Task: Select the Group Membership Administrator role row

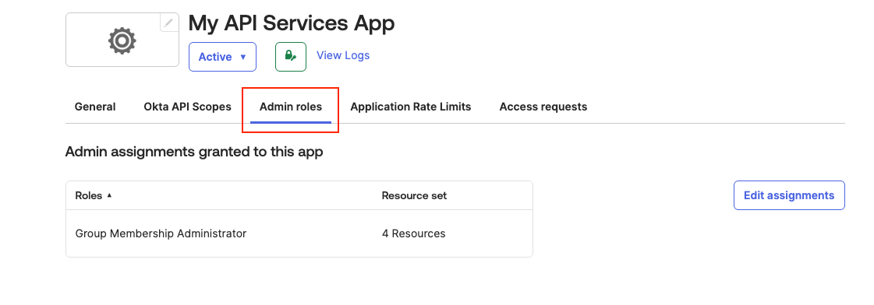Action: click(x=299, y=233)
